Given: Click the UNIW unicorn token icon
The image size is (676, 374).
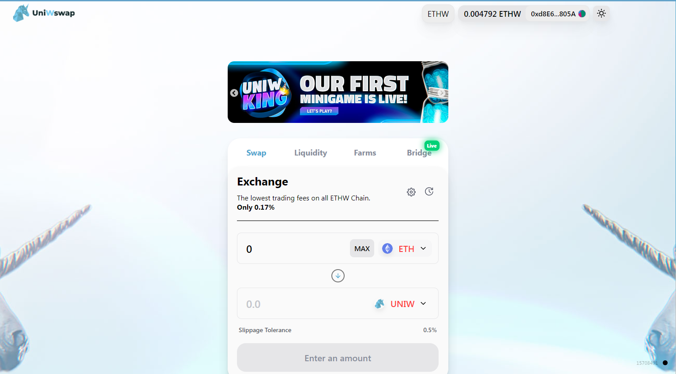Looking at the screenshot, I should (x=379, y=304).
